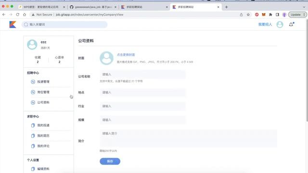
Task: Open the browser profile avatar
Action: click(284, 14)
